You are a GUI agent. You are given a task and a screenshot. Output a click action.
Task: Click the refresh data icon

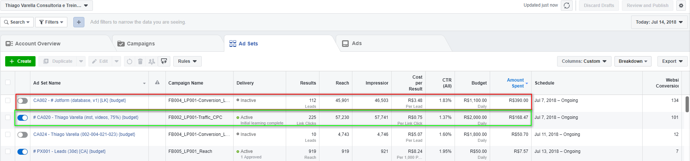click(x=567, y=6)
